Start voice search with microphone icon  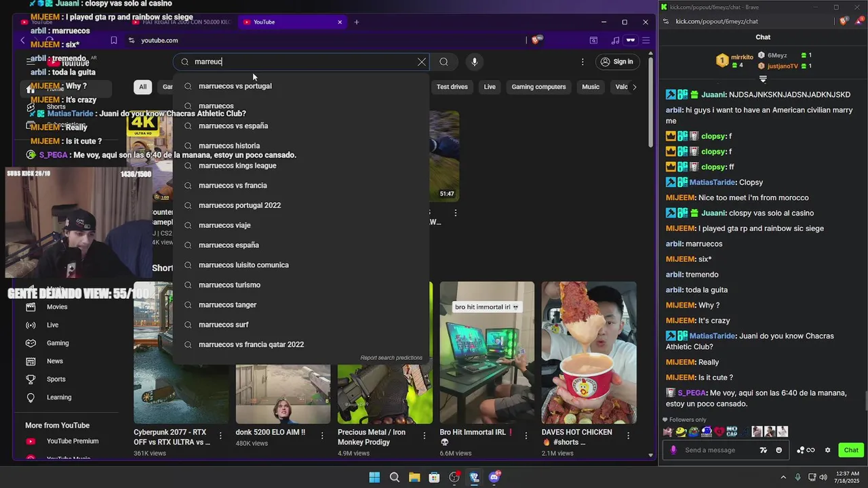(x=474, y=62)
